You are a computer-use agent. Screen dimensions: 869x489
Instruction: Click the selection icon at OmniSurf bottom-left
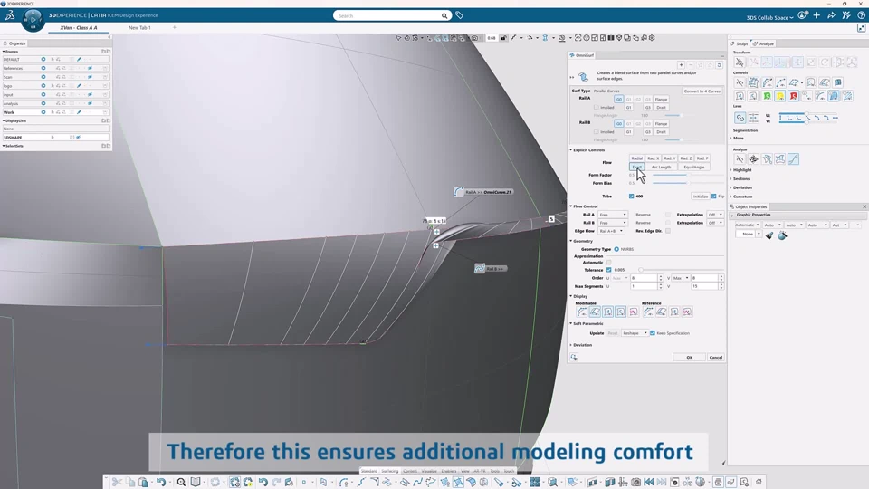pos(574,358)
